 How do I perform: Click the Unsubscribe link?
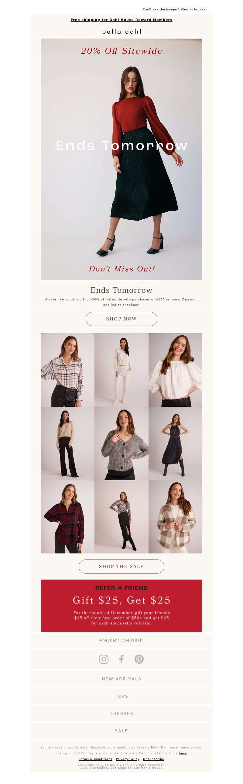click(x=153, y=759)
